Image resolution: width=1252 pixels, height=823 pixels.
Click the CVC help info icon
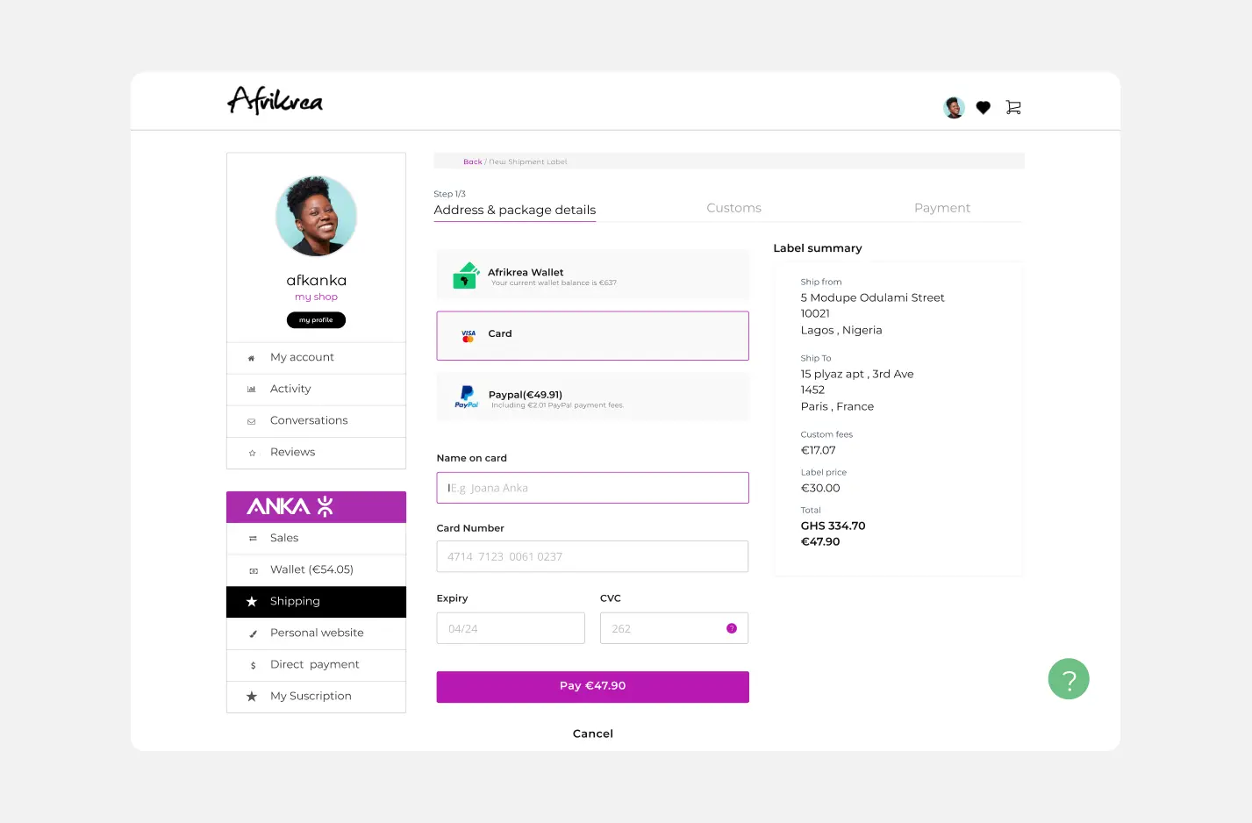732,628
